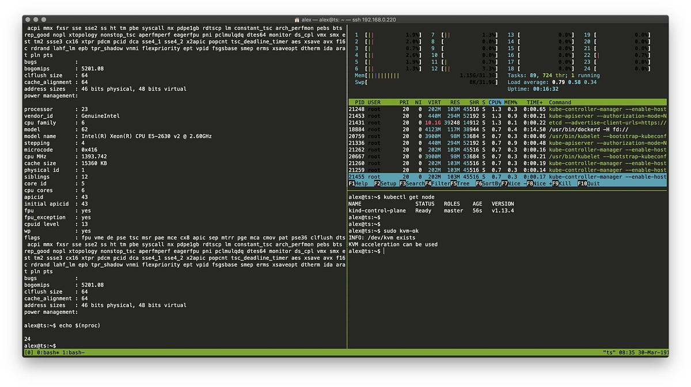Select the etcd process row
The height and width of the screenshot is (387, 691).
click(507, 123)
